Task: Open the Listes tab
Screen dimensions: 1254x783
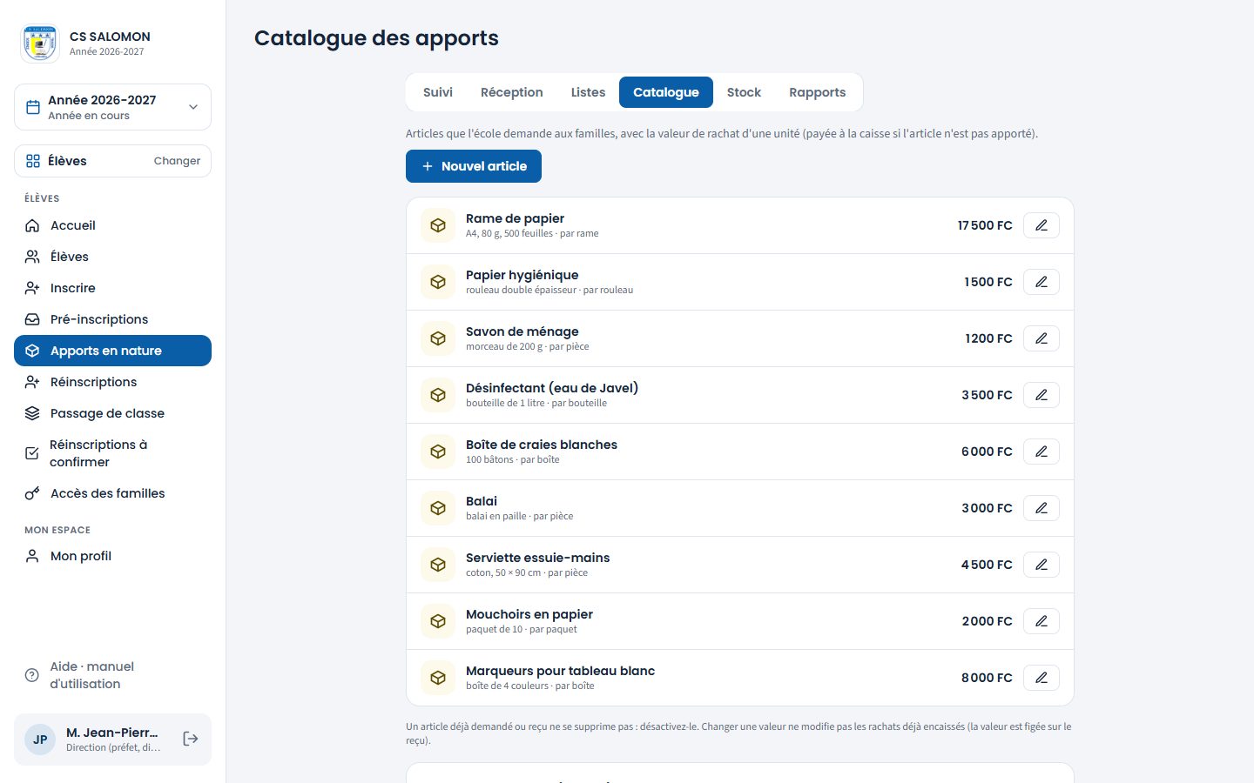Action: pos(588,92)
